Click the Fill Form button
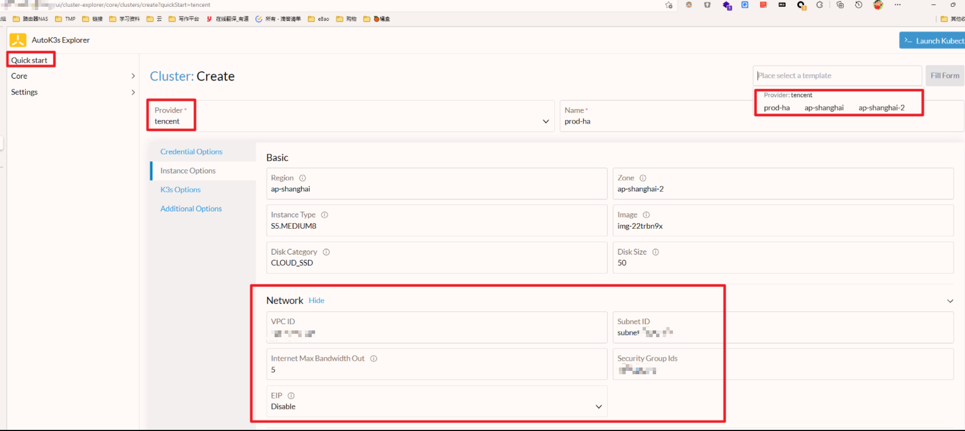This screenshot has width=965, height=431. (x=944, y=76)
